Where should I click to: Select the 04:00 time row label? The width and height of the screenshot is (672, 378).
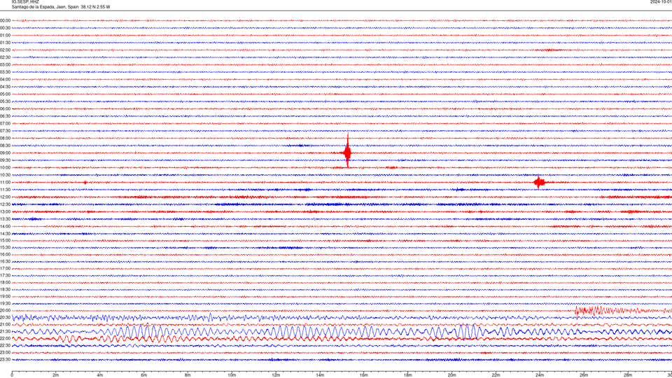coord(5,80)
